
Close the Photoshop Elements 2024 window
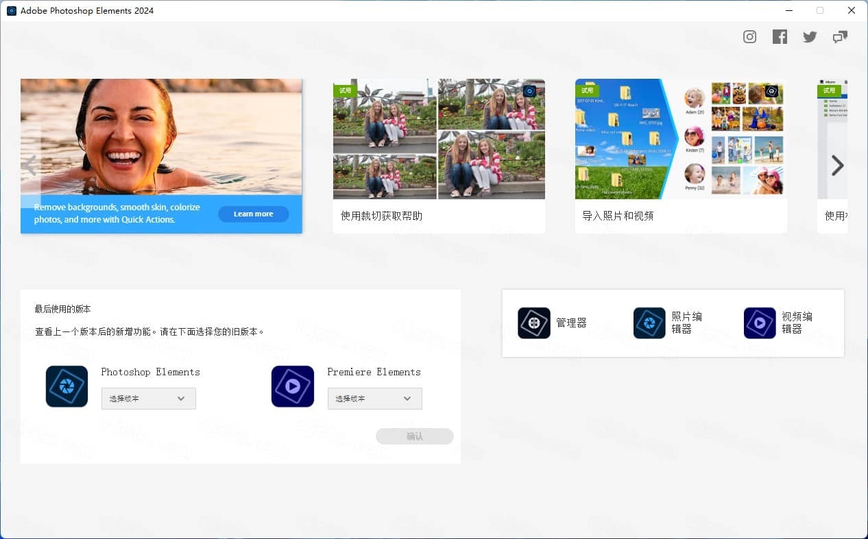click(x=851, y=10)
